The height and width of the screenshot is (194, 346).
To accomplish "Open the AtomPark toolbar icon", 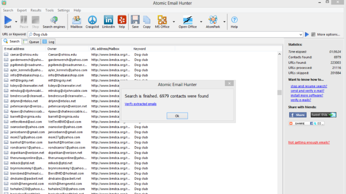I will click(213, 20).
